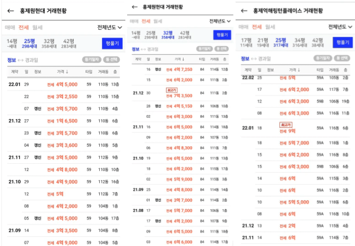Viewport: 355px width, 246px height.
Task: Open 전체년도 dropdown in left panel
Action: (x=109, y=27)
